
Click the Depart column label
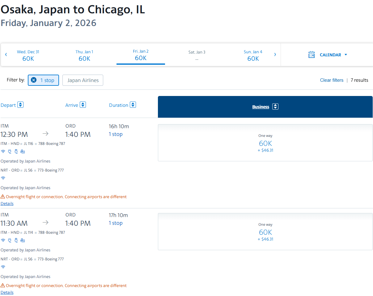[8, 105]
